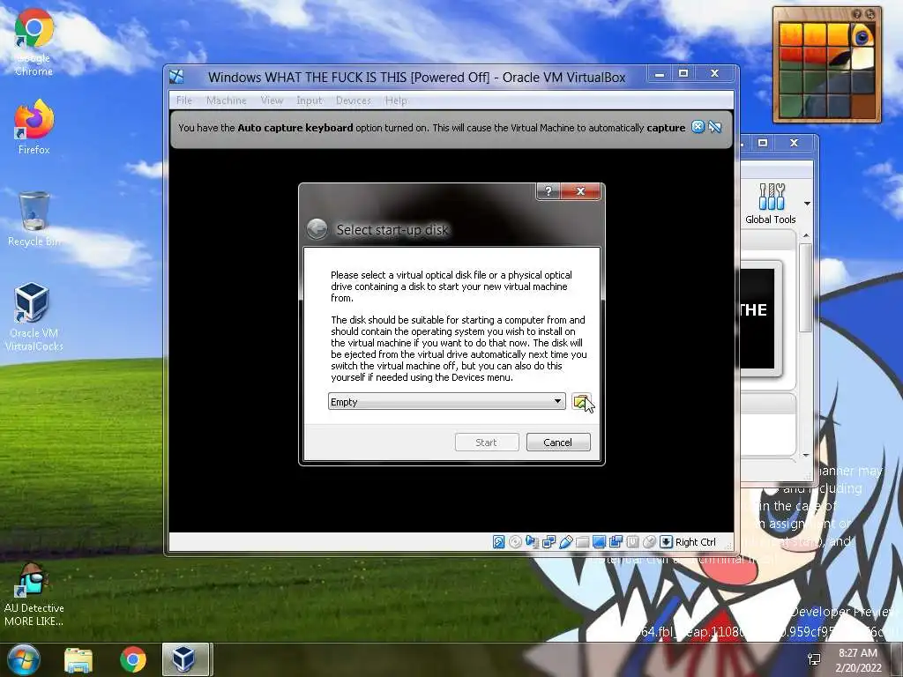This screenshot has width=903, height=677.
Task: Click the help question mark in dialog
Action: coord(549,191)
